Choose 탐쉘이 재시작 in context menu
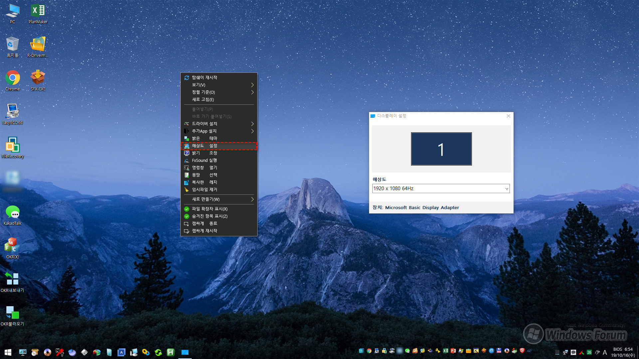This screenshot has width=639, height=359. [219, 77]
